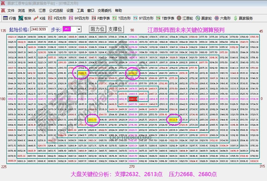Click the 支撑位 support button
267x181 pixels.
pos(116,29)
